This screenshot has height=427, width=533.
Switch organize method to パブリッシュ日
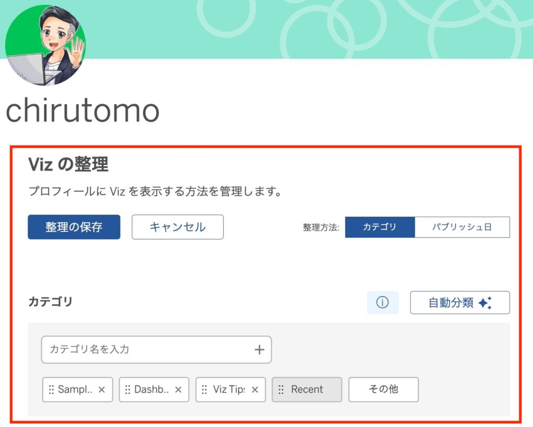point(462,227)
